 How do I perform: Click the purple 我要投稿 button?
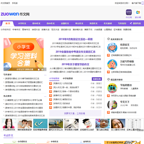pyautogui.click(x=97, y=79)
